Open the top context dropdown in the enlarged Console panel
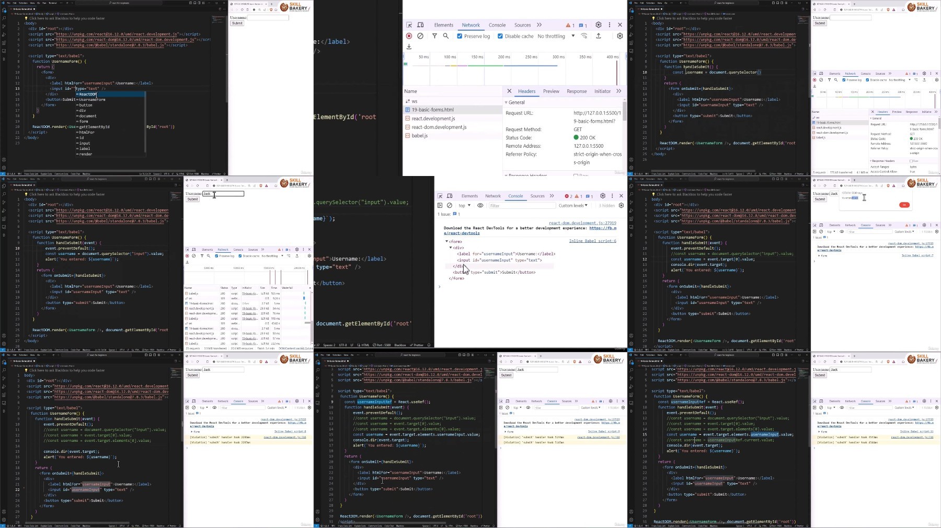Screen dimensions: 941x528 464,206
